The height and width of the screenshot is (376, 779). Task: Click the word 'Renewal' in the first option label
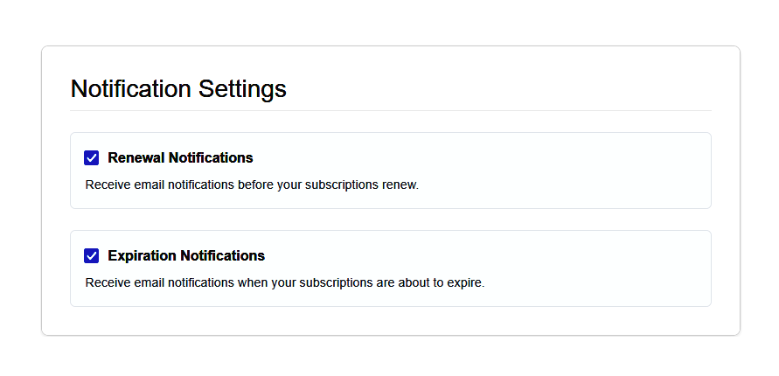tap(136, 157)
